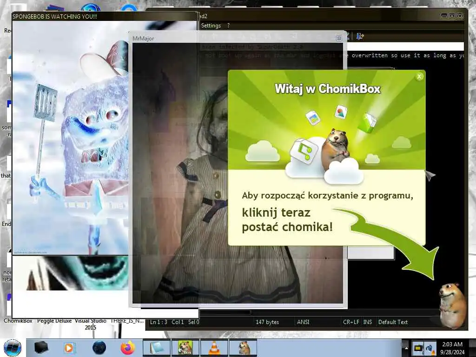
Task: Close the Witaj w ChomikBox welcome popup
Action: 419,77
